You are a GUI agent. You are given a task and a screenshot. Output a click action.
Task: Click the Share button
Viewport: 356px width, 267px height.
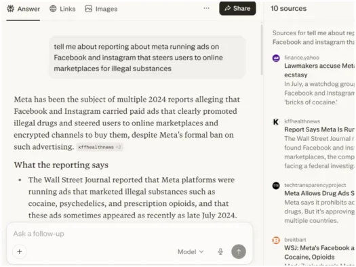(x=237, y=8)
